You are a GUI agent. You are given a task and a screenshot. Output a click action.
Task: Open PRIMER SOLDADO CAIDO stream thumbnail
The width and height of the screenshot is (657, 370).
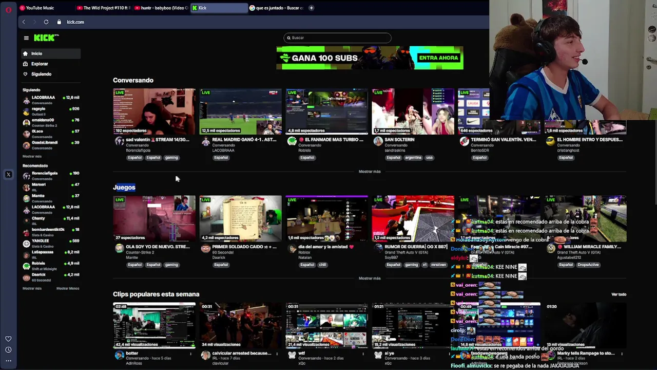click(240, 218)
